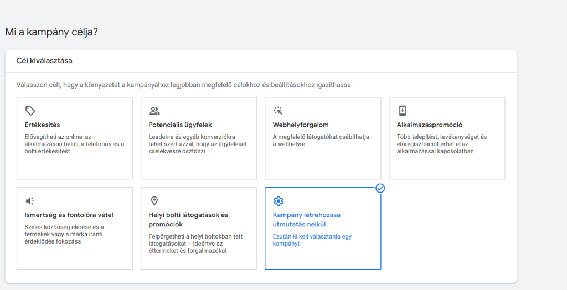The image size is (567, 290).
Task: Choose the Potenciális ügyfelek goal title
Action: (x=180, y=125)
